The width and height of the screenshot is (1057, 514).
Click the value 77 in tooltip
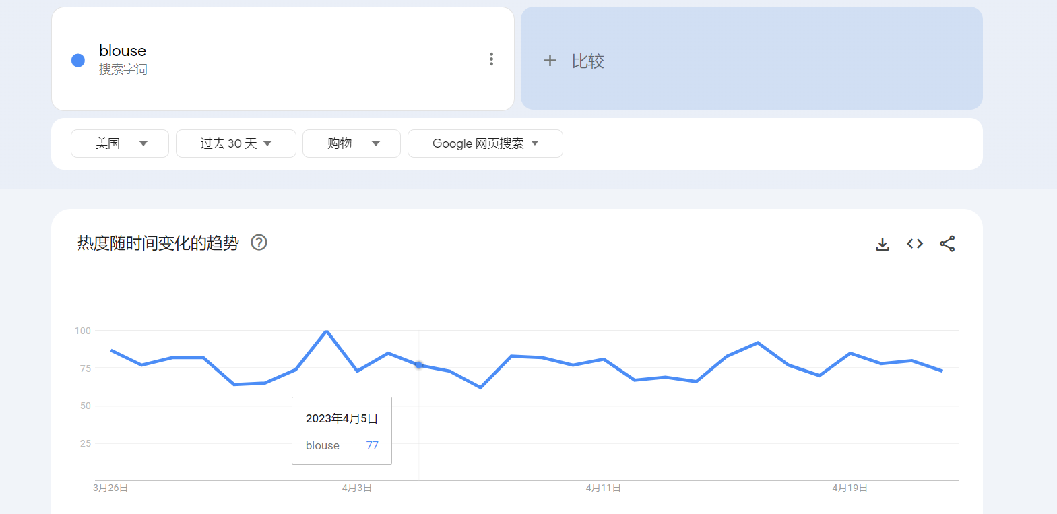(x=373, y=445)
